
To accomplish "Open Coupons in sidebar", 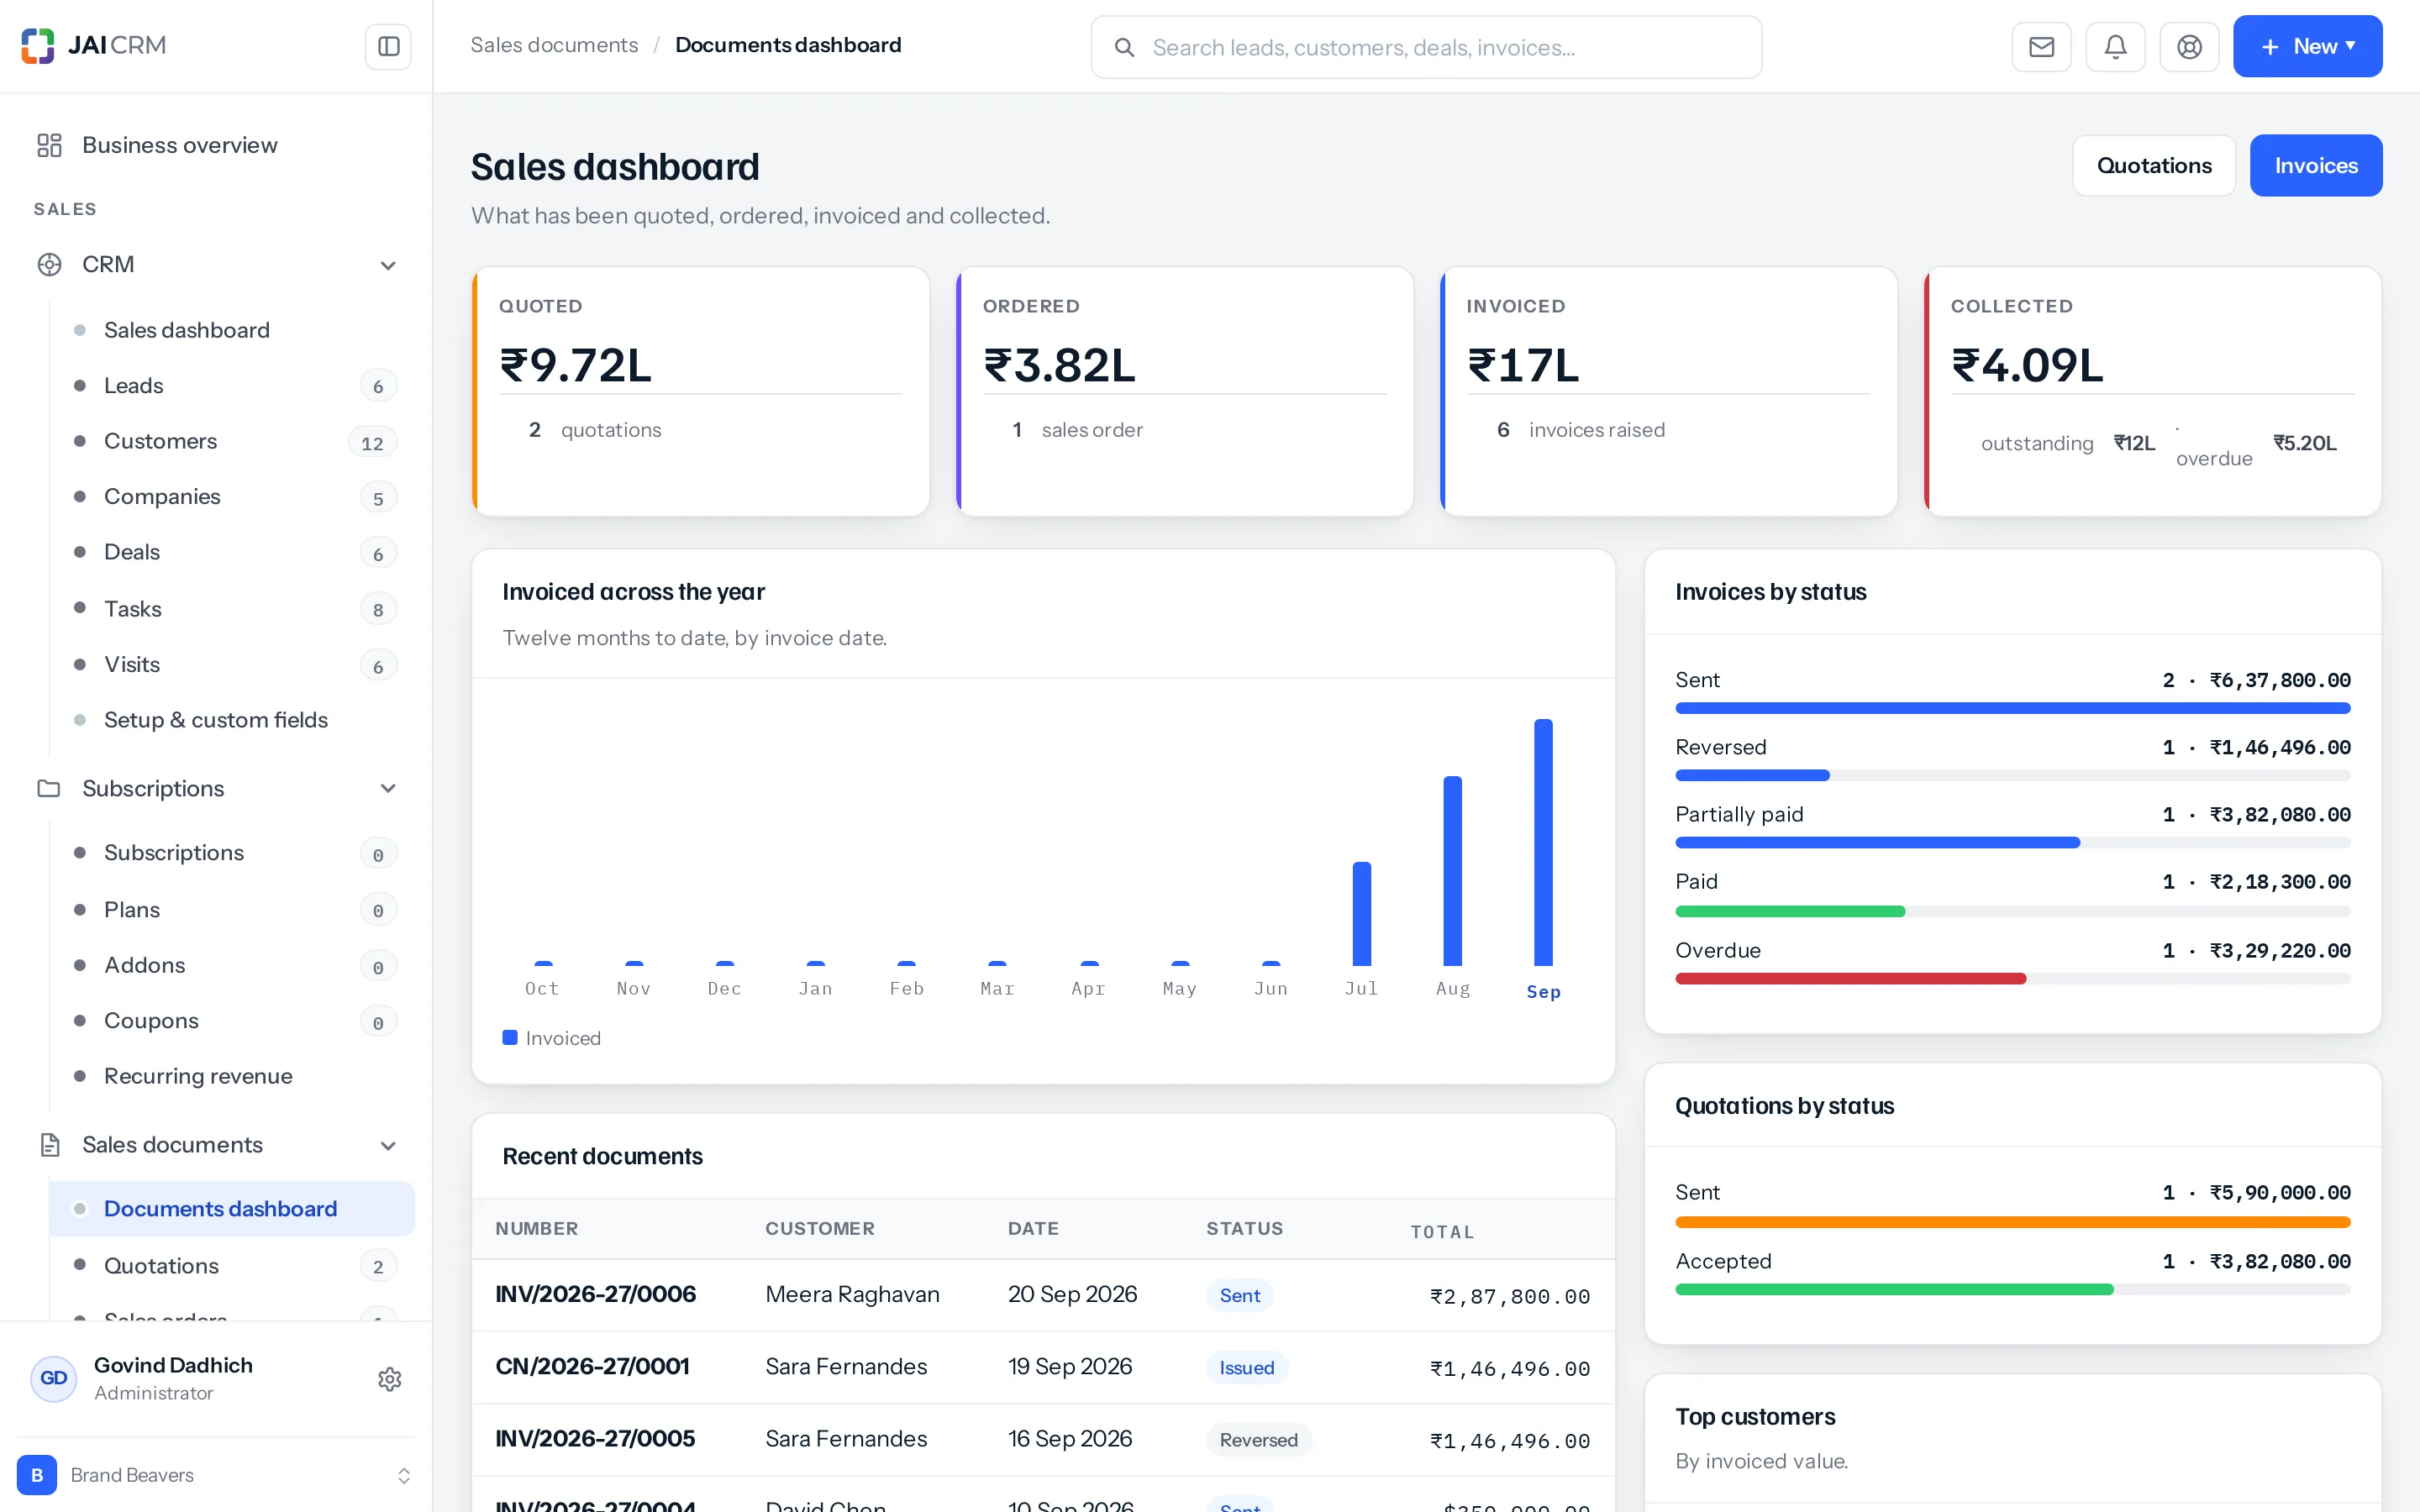I will [232, 1020].
